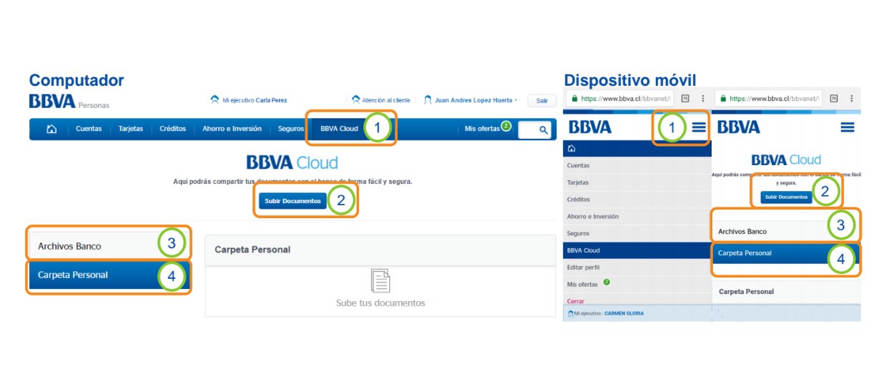
Task: Click the user avatar icon beside Juan Andres
Action: (x=428, y=100)
